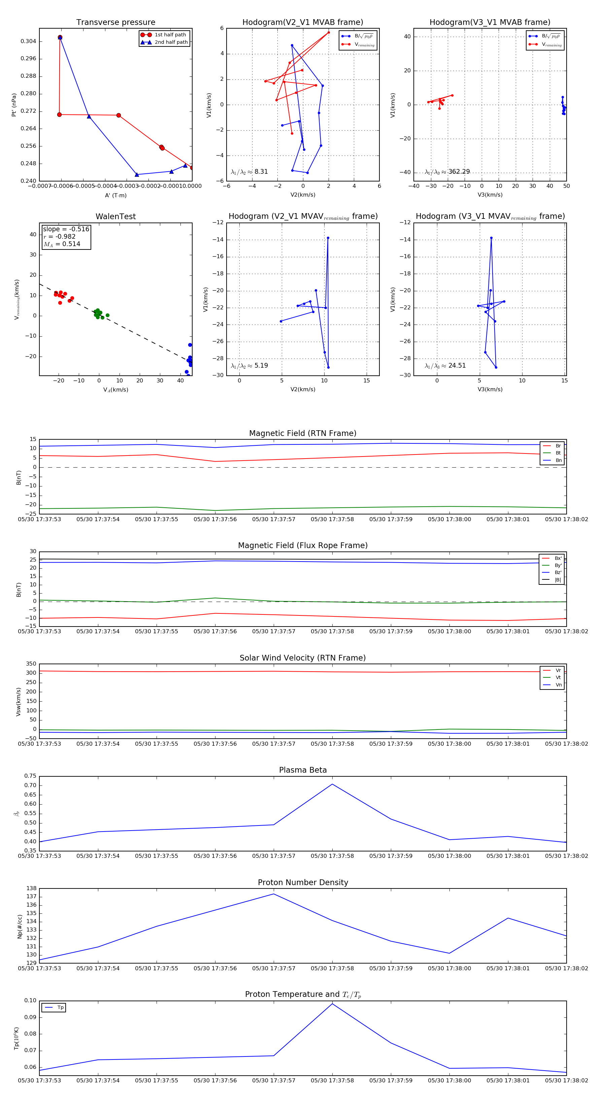Click the Proton Number Density peak at 17:37:57
This screenshot has width=606, height=1111.
coord(273,894)
